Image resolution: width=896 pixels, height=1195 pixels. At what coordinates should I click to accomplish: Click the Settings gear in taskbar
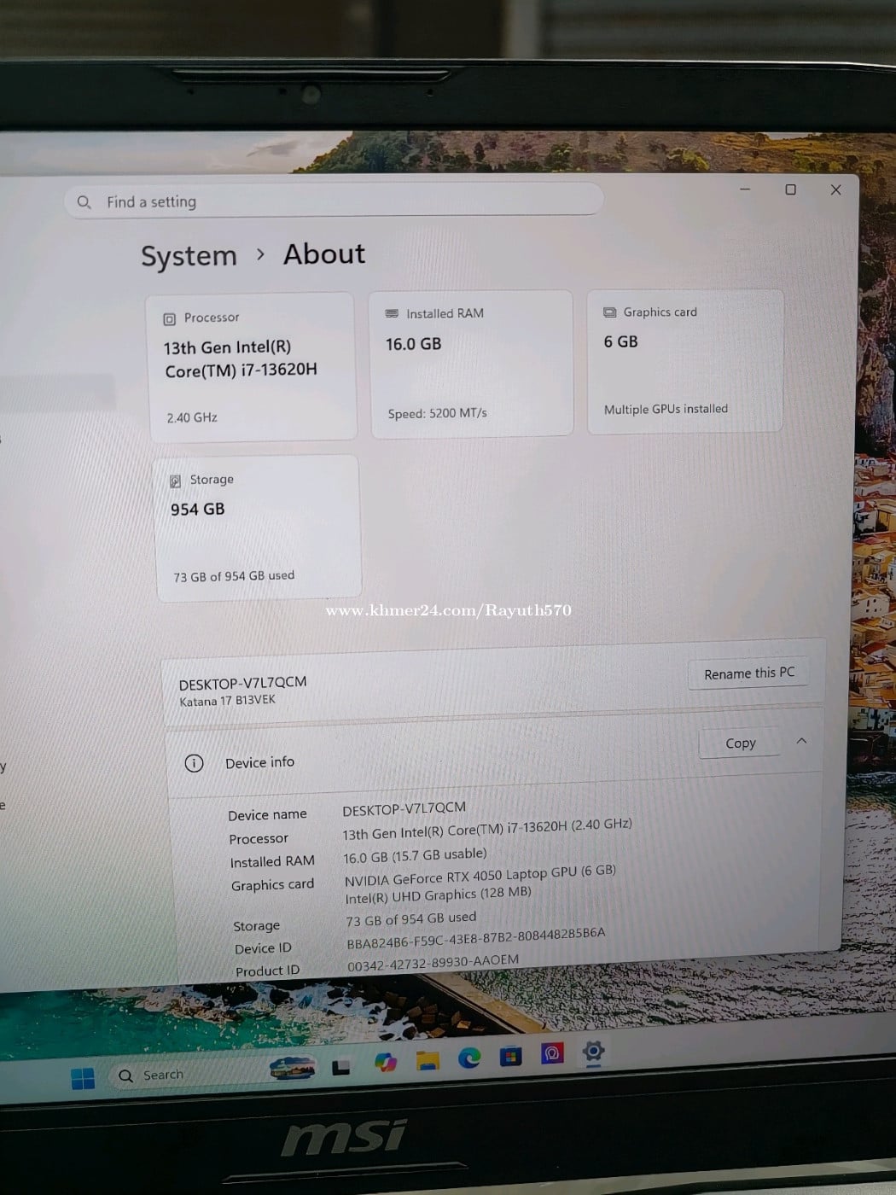click(x=593, y=1051)
